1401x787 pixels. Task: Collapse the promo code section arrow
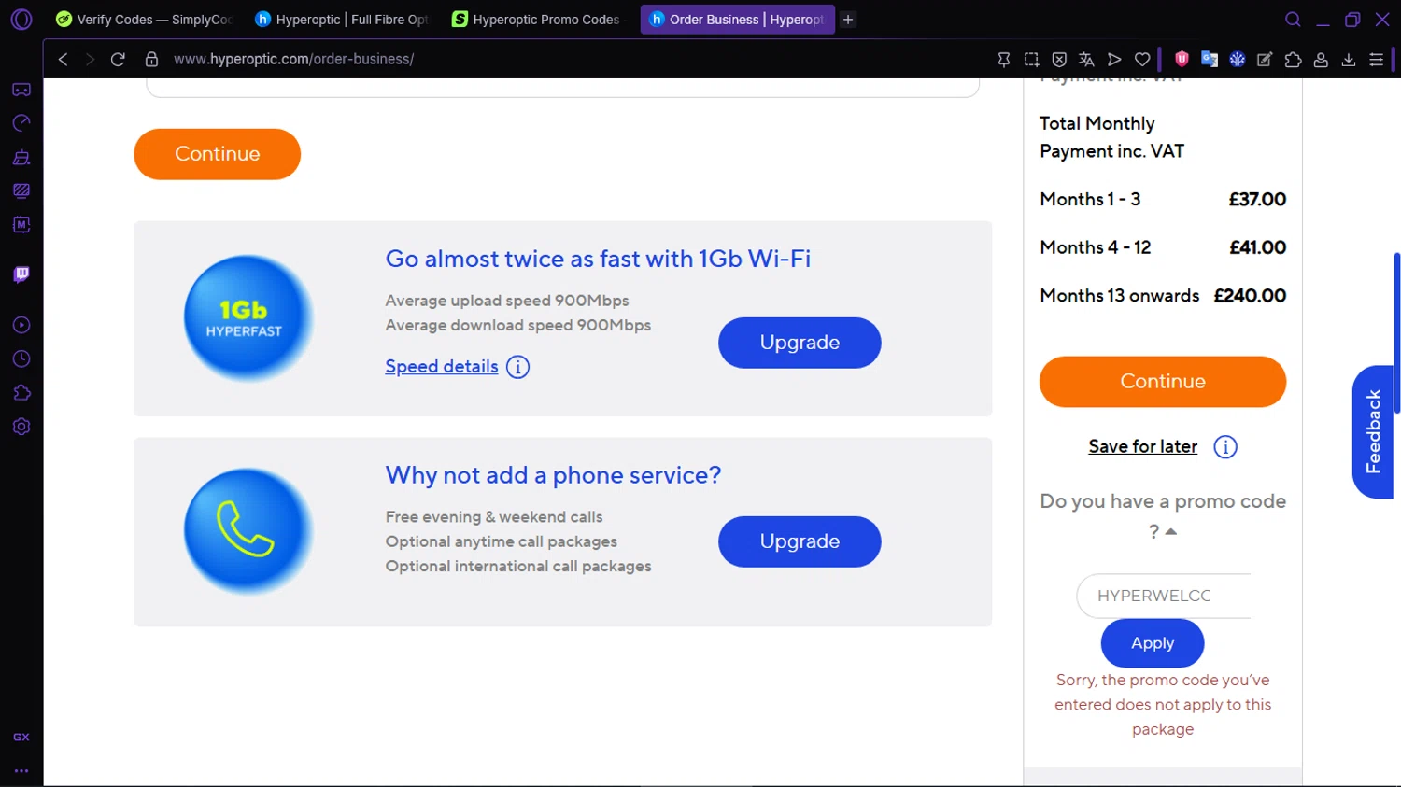coord(1171,531)
